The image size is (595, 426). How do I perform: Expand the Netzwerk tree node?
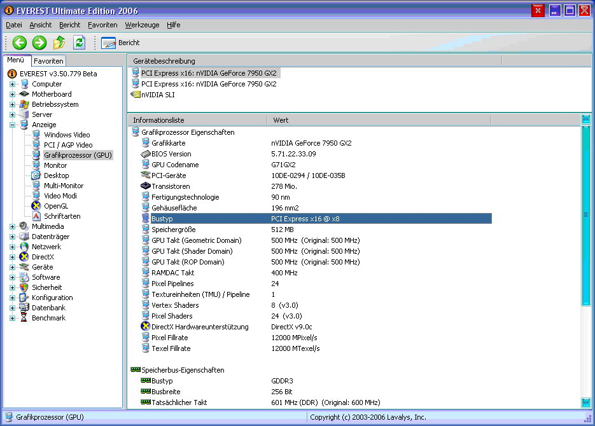tap(13, 247)
